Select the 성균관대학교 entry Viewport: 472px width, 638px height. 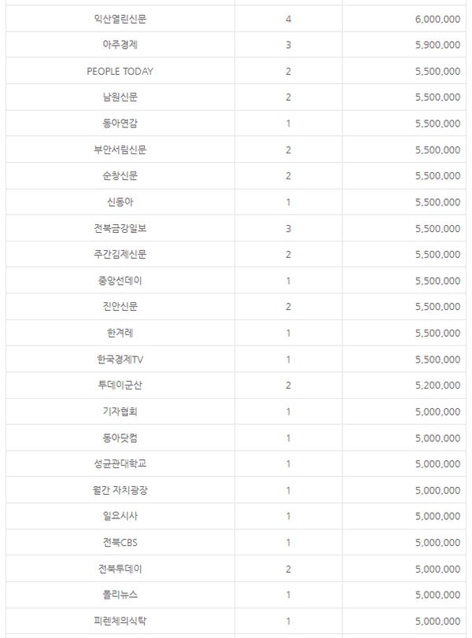(120, 464)
